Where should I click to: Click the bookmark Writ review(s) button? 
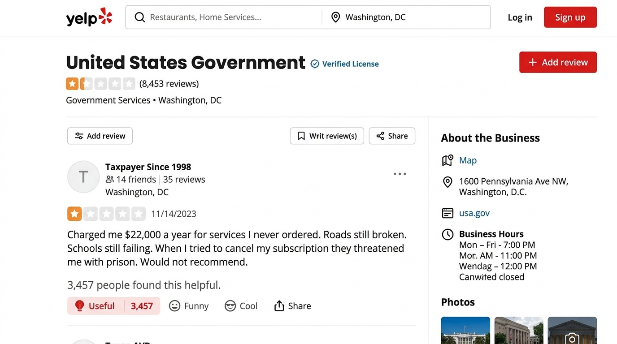tap(327, 136)
